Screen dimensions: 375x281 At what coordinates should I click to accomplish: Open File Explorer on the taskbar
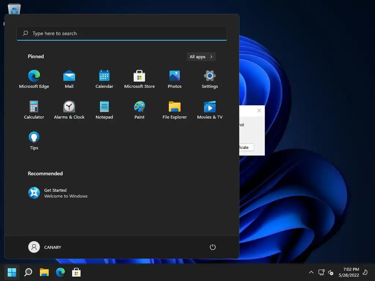tap(44, 272)
